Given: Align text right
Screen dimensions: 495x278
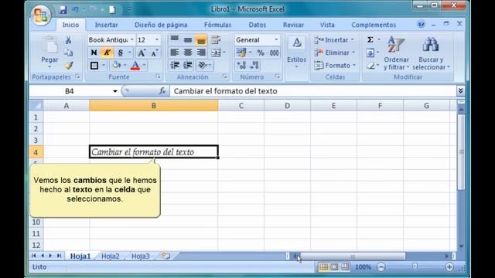Looking at the screenshot, I should [201, 53].
